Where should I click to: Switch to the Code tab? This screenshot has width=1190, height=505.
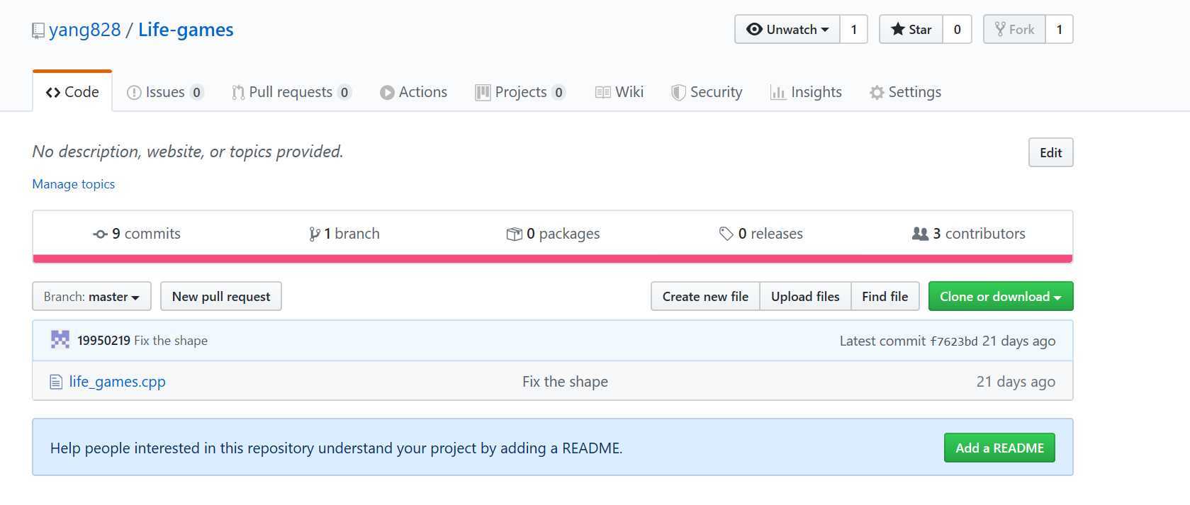pyautogui.click(x=72, y=92)
